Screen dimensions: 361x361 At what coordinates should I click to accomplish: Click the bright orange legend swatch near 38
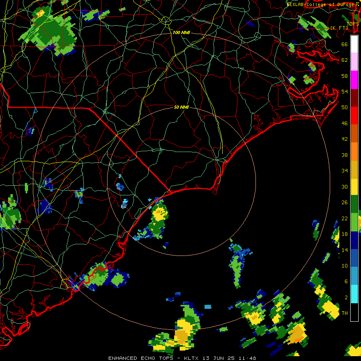(354, 152)
